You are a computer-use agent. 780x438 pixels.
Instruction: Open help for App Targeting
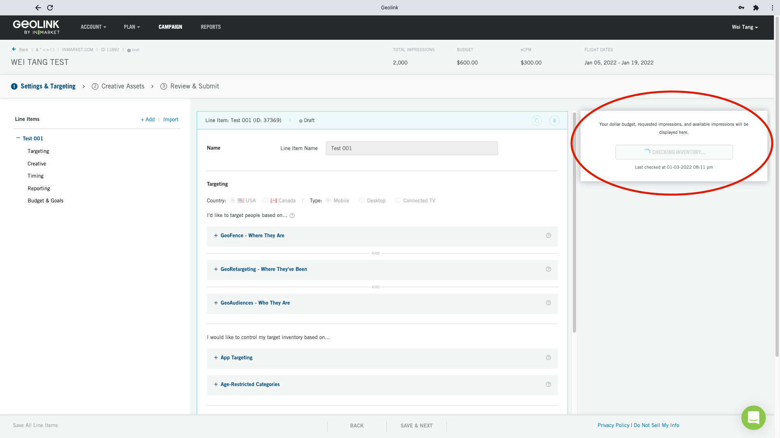pyautogui.click(x=548, y=358)
